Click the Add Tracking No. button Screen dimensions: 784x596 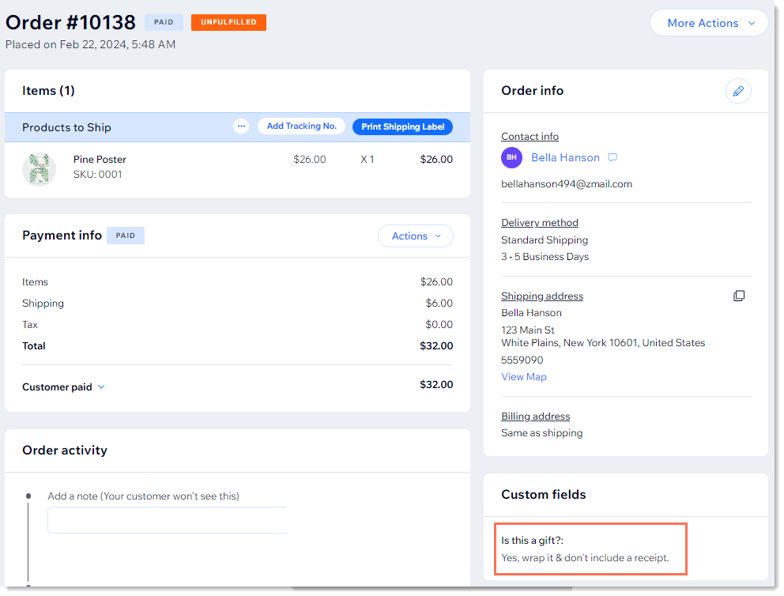301,126
